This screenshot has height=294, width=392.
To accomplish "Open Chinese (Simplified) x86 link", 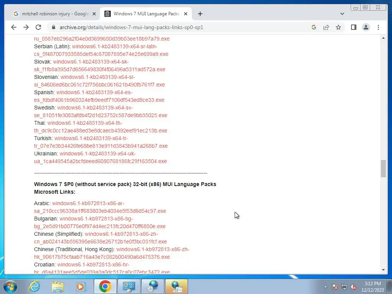I will point(101,238).
